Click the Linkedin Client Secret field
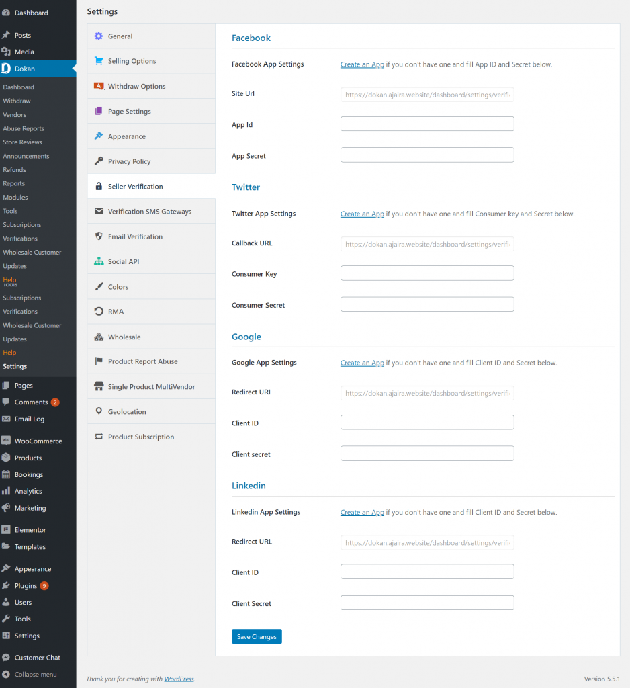Image resolution: width=630 pixels, height=688 pixels. click(x=427, y=603)
